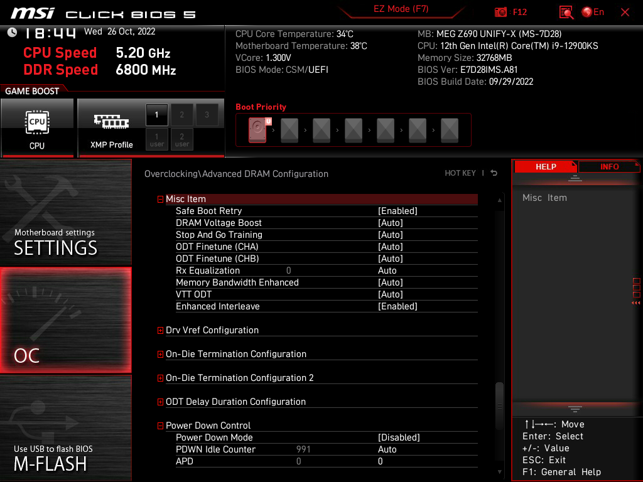Click the sixth boot priority slot
This screenshot has height=482, width=643.
tap(418, 131)
